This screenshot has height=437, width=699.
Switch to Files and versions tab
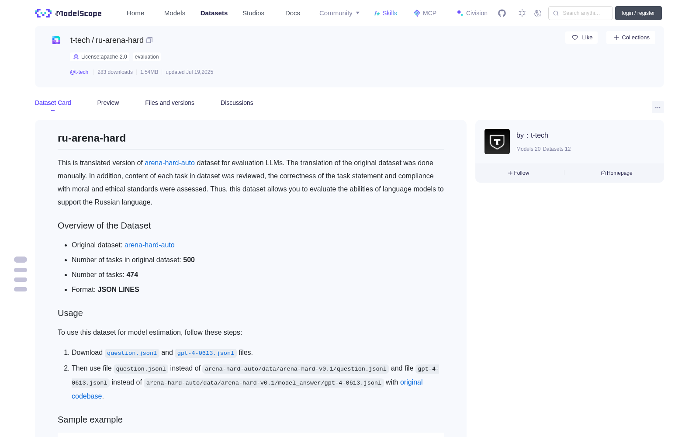coord(170,103)
